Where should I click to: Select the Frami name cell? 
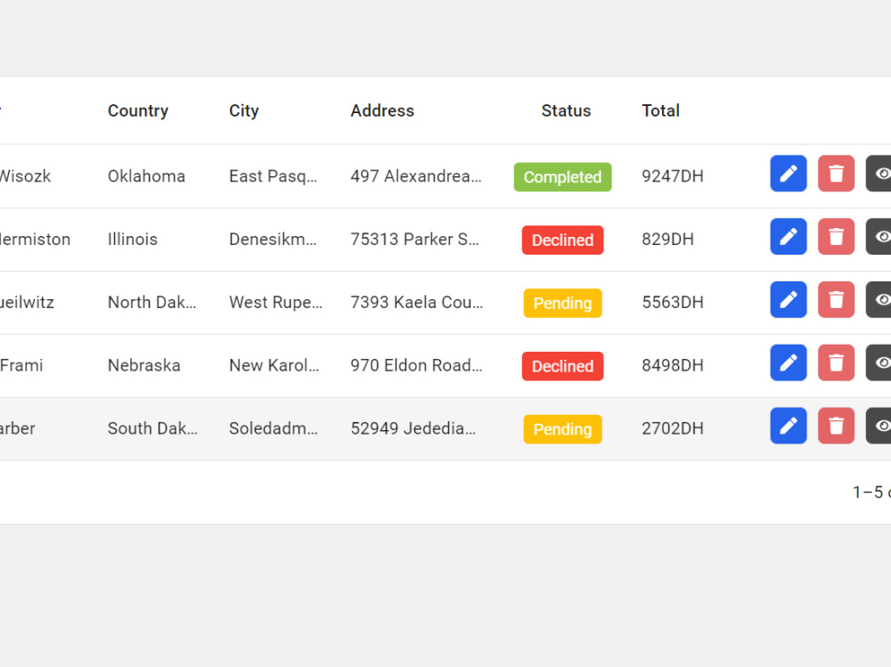21,365
